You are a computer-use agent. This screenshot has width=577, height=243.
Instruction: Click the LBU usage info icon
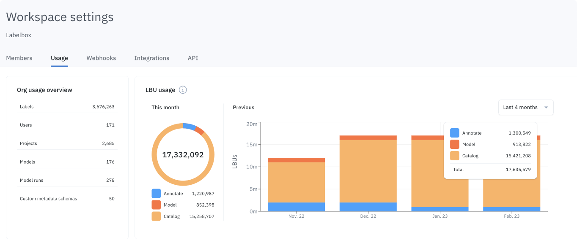[x=183, y=90]
